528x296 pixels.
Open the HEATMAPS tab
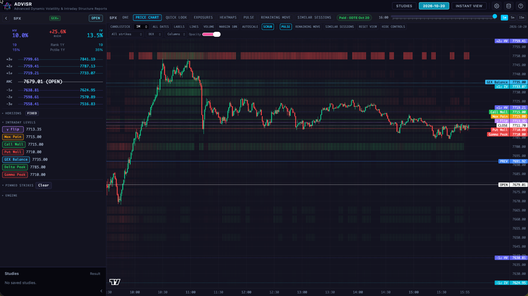tap(228, 18)
